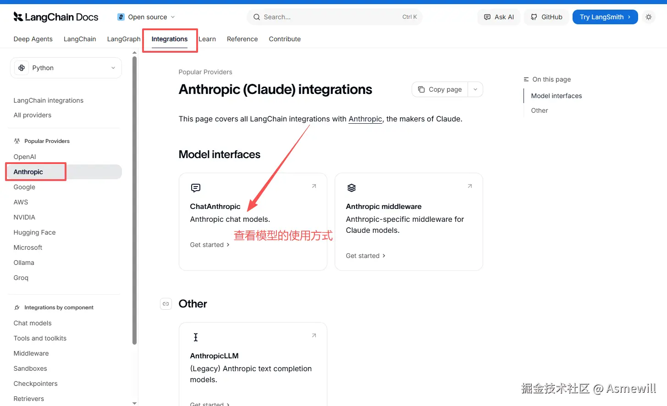
Task: Open the ChatAnthropic card external arrow
Action: (x=314, y=186)
